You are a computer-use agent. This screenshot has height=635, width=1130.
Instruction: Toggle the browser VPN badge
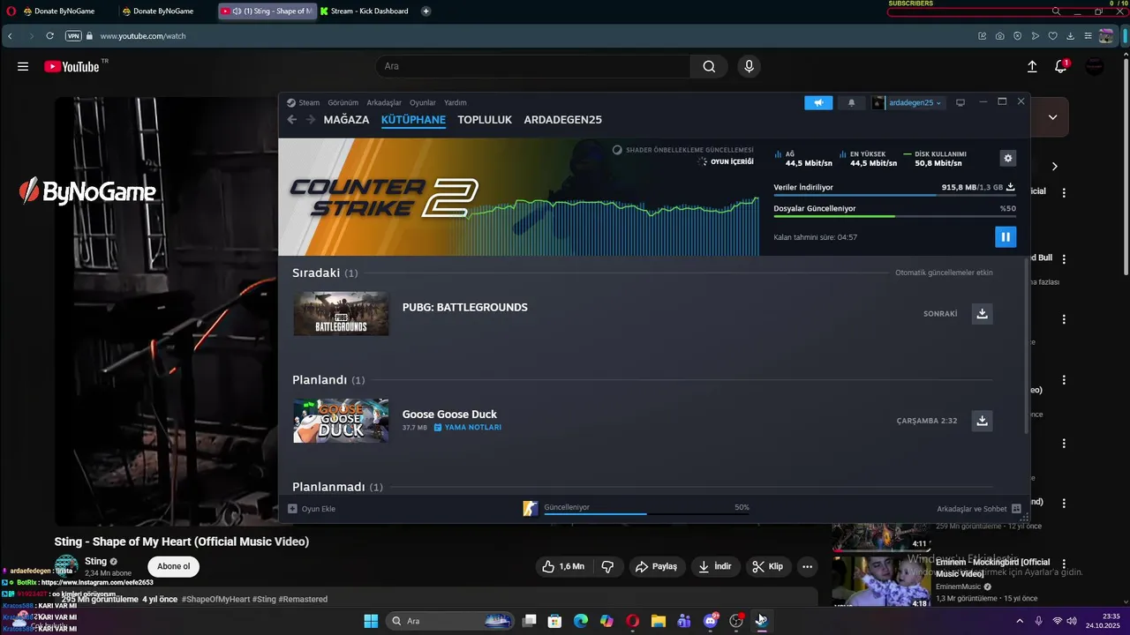(73, 36)
